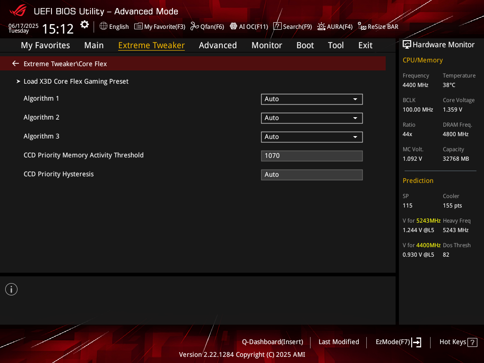This screenshot has width=484, height=363.
Task: Open the Main tab
Action: [x=94, y=45]
